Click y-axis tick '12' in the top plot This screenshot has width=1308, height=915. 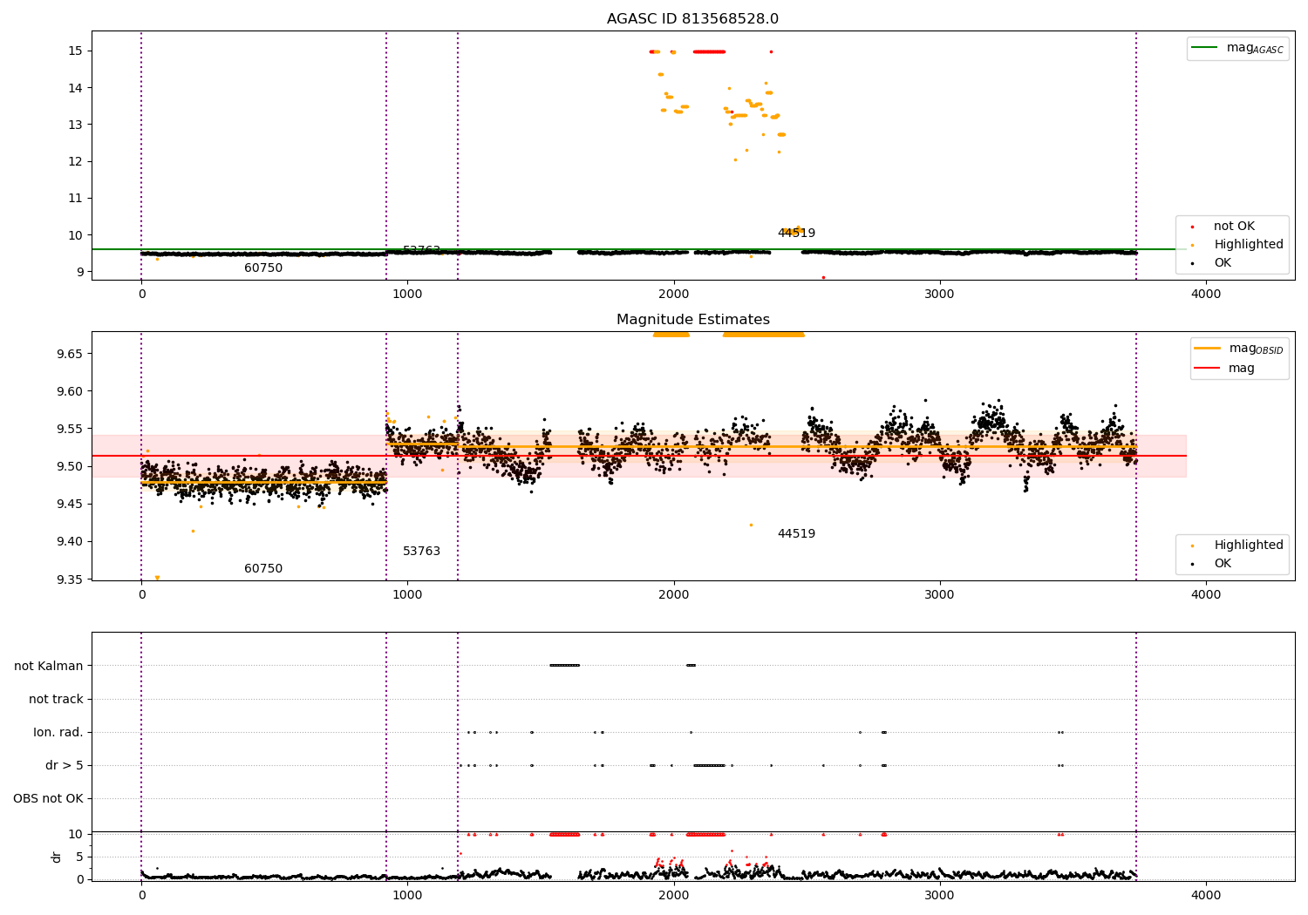[x=77, y=162]
